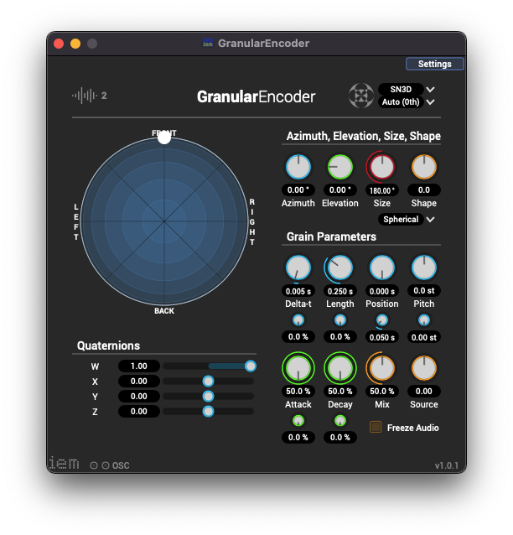This screenshot has width=513, height=535.
Task: Click the yellow minimize window button
Action: [x=75, y=44]
